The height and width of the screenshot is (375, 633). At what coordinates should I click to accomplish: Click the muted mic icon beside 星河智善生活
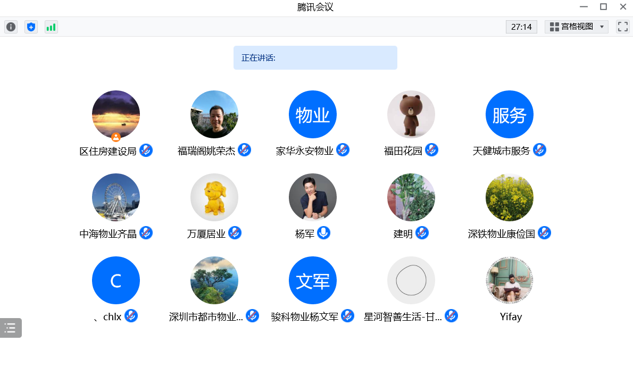click(x=451, y=315)
